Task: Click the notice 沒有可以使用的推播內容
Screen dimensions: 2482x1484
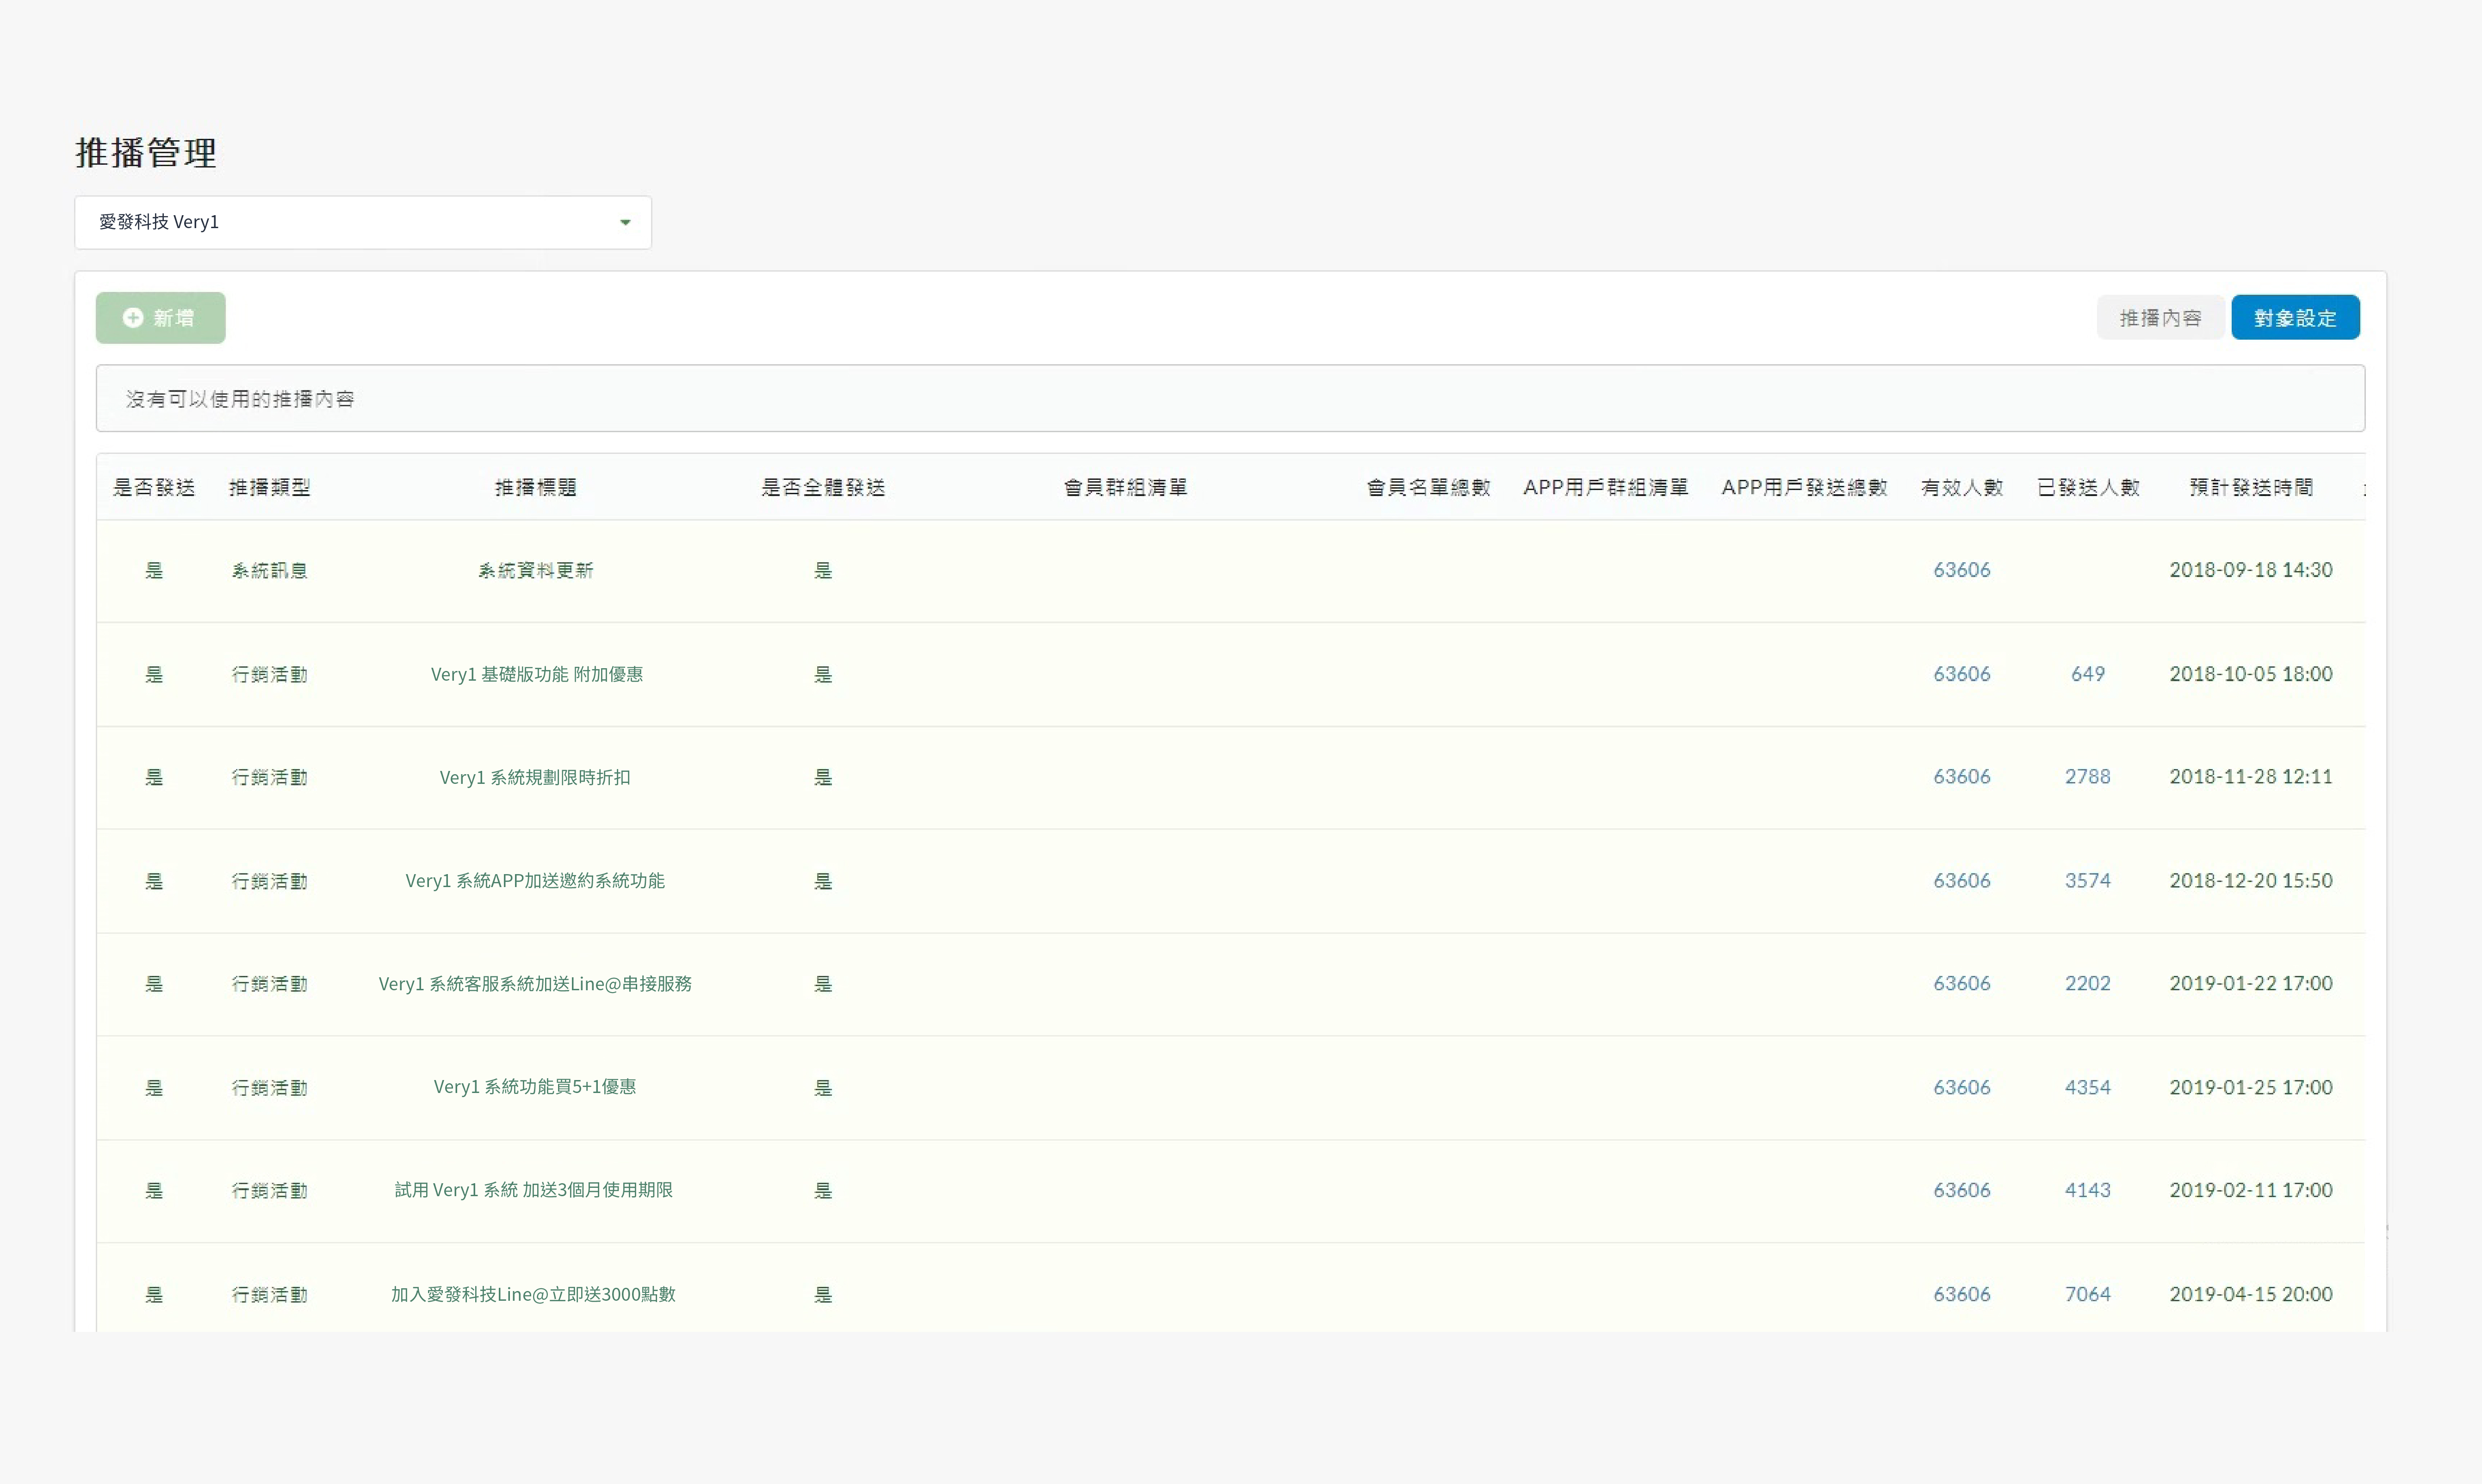Action: (239, 398)
